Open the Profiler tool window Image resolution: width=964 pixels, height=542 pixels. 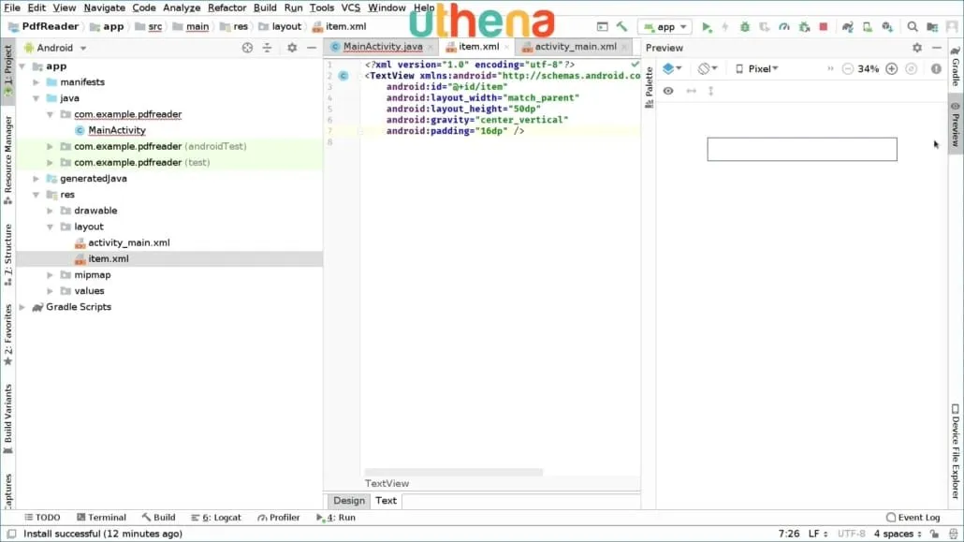279,518
